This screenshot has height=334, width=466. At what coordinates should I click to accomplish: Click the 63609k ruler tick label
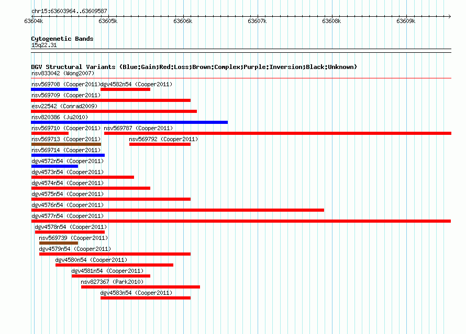pyautogui.click(x=406, y=21)
